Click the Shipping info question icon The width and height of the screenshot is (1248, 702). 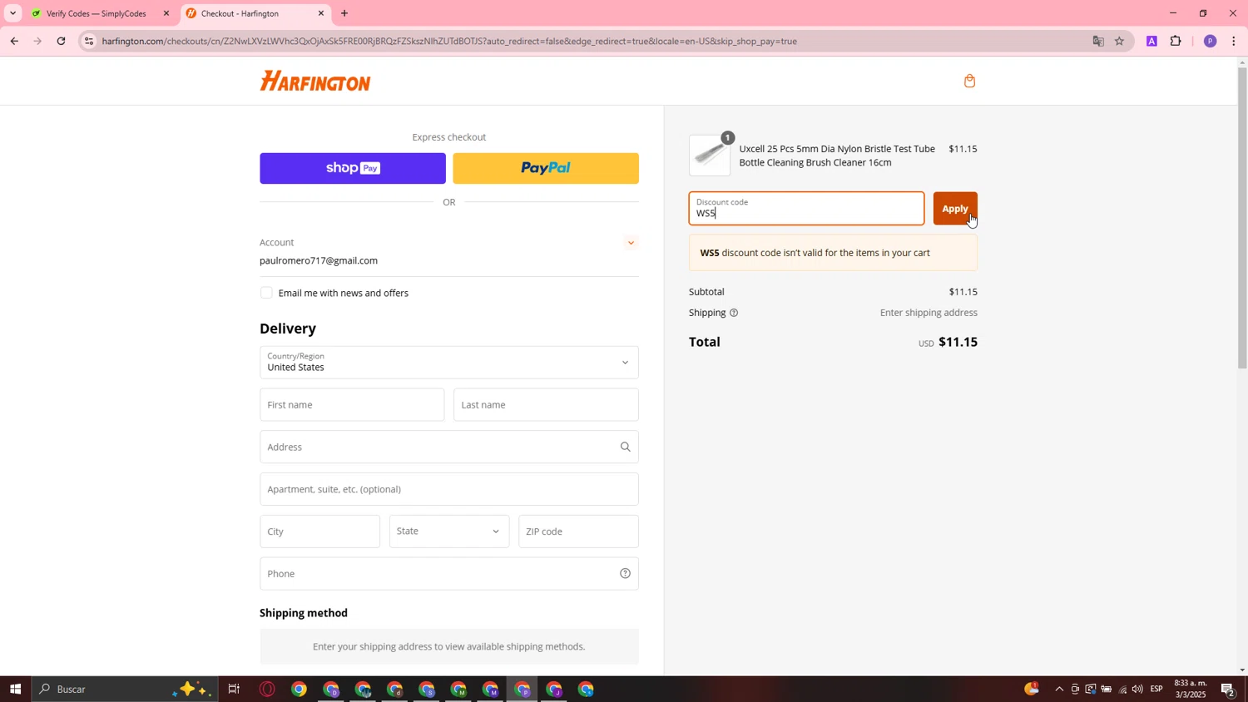point(734,313)
